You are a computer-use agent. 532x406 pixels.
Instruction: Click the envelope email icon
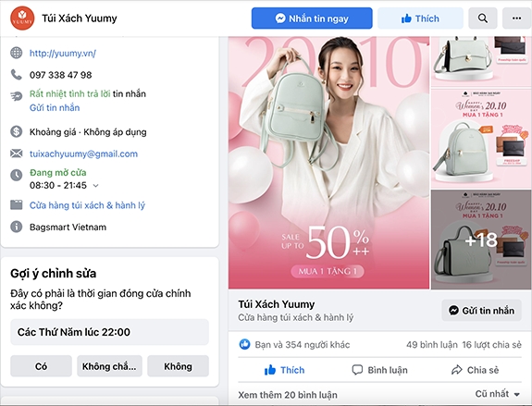pos(17,154)
